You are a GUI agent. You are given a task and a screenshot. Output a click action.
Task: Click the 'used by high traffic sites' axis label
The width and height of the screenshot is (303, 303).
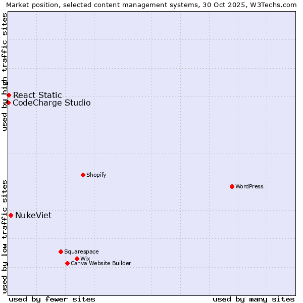coord(5,72)
